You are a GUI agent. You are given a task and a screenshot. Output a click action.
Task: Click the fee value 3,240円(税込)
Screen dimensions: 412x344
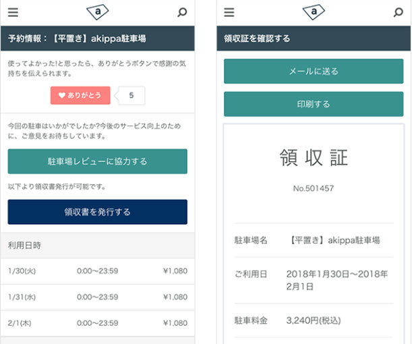[x=314, y=320]
